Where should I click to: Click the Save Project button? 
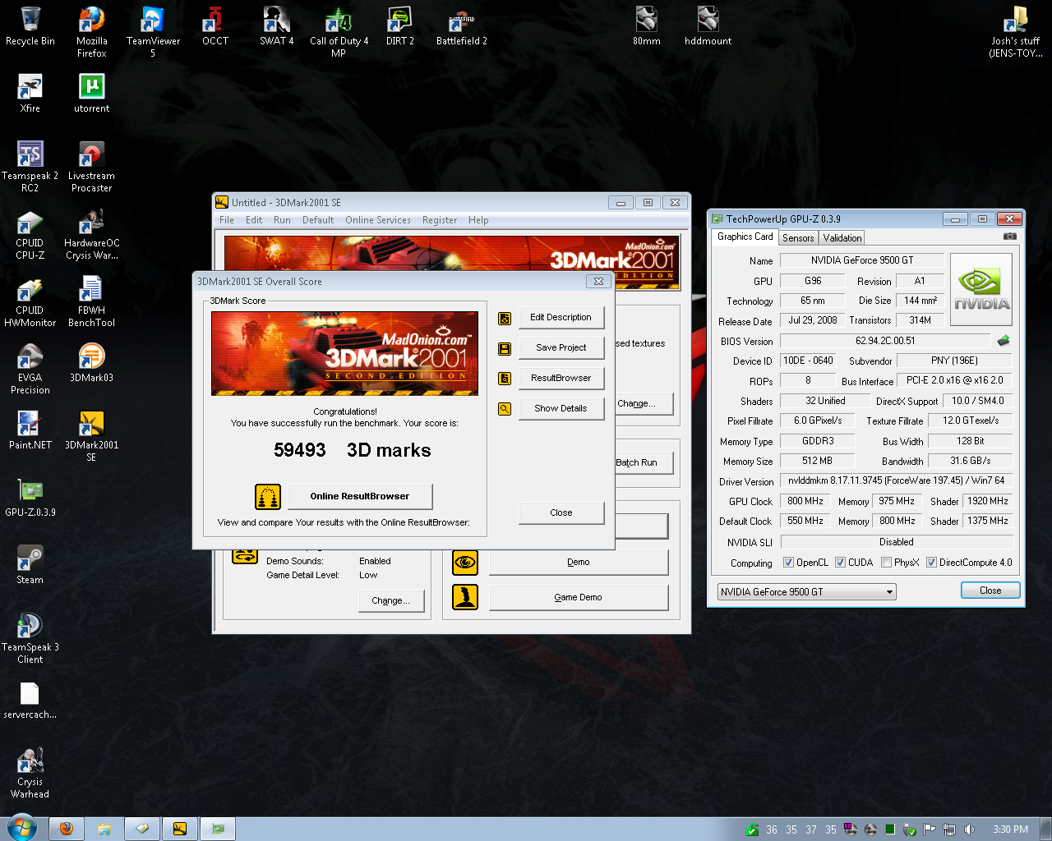[561, 347]
